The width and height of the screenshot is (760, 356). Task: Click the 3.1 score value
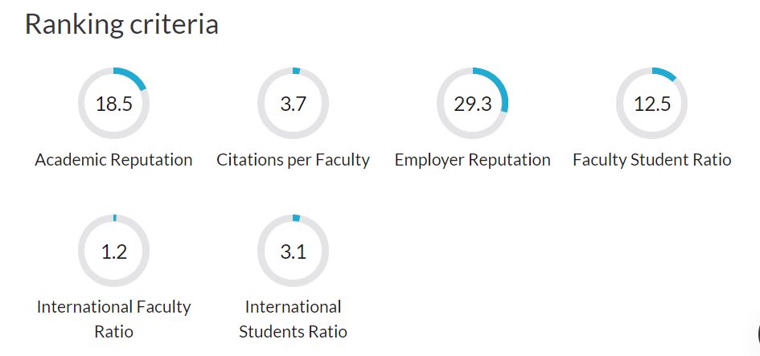(x=294, y=252)
